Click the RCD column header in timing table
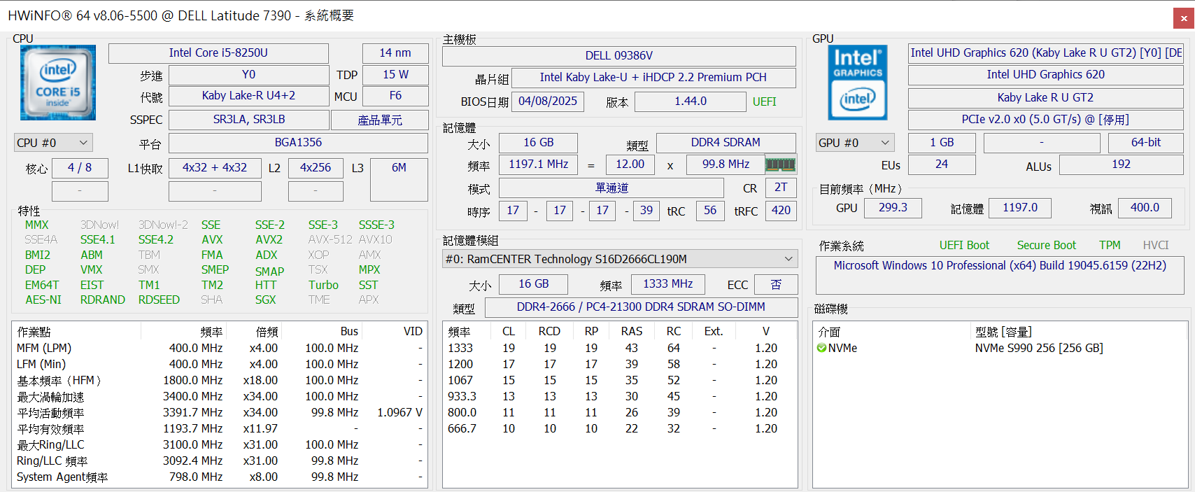 (549, 331)
